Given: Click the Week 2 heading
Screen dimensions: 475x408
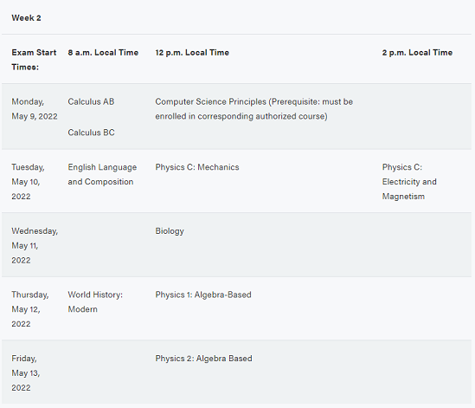Looking at the screenshot, I should 26,18.
